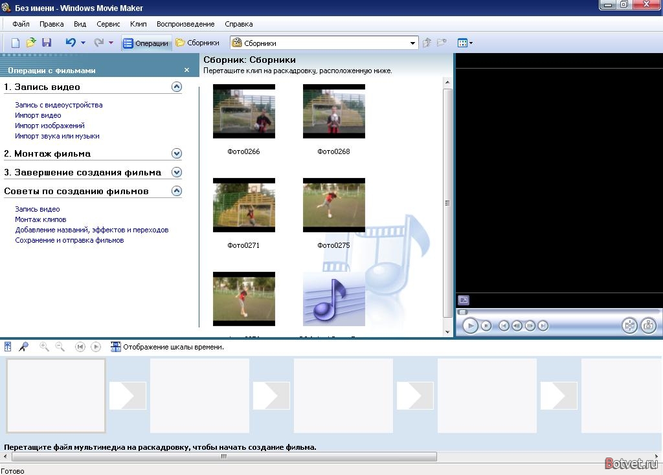This screenshot has height=475, width=663.
Task: Open the Сборники collection combo box
Action: tap(324, 43)
